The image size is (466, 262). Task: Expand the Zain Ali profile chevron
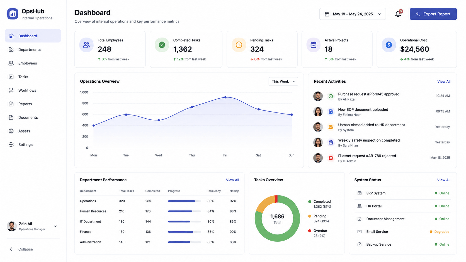tap(55, 226)
